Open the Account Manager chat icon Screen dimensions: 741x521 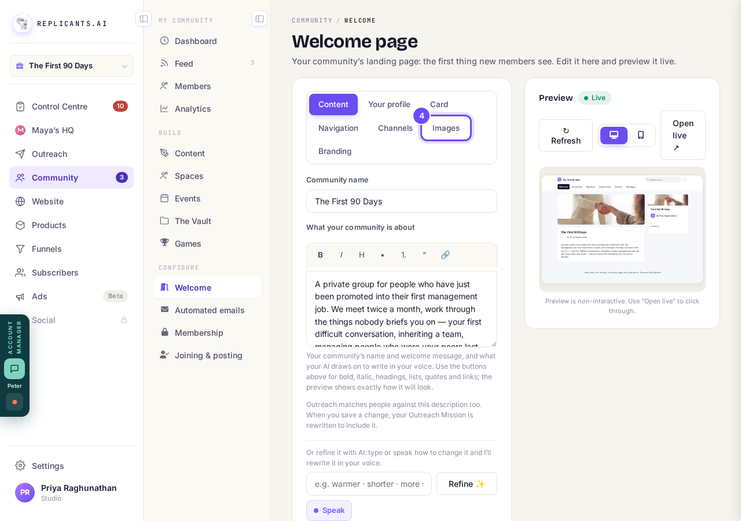click(x=14, y=369)
